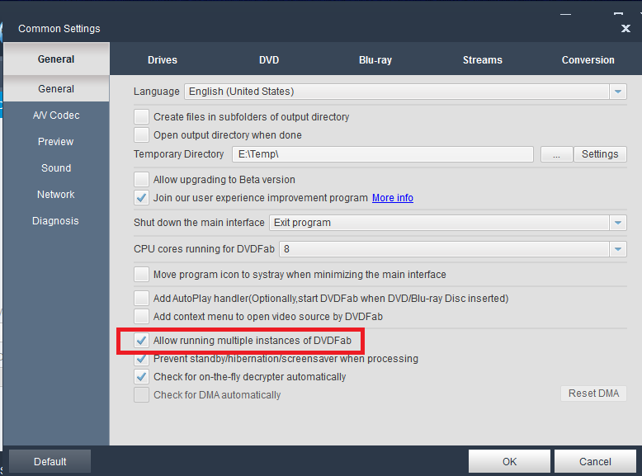Close the Common Settings dialog

(x=625, y=28)
